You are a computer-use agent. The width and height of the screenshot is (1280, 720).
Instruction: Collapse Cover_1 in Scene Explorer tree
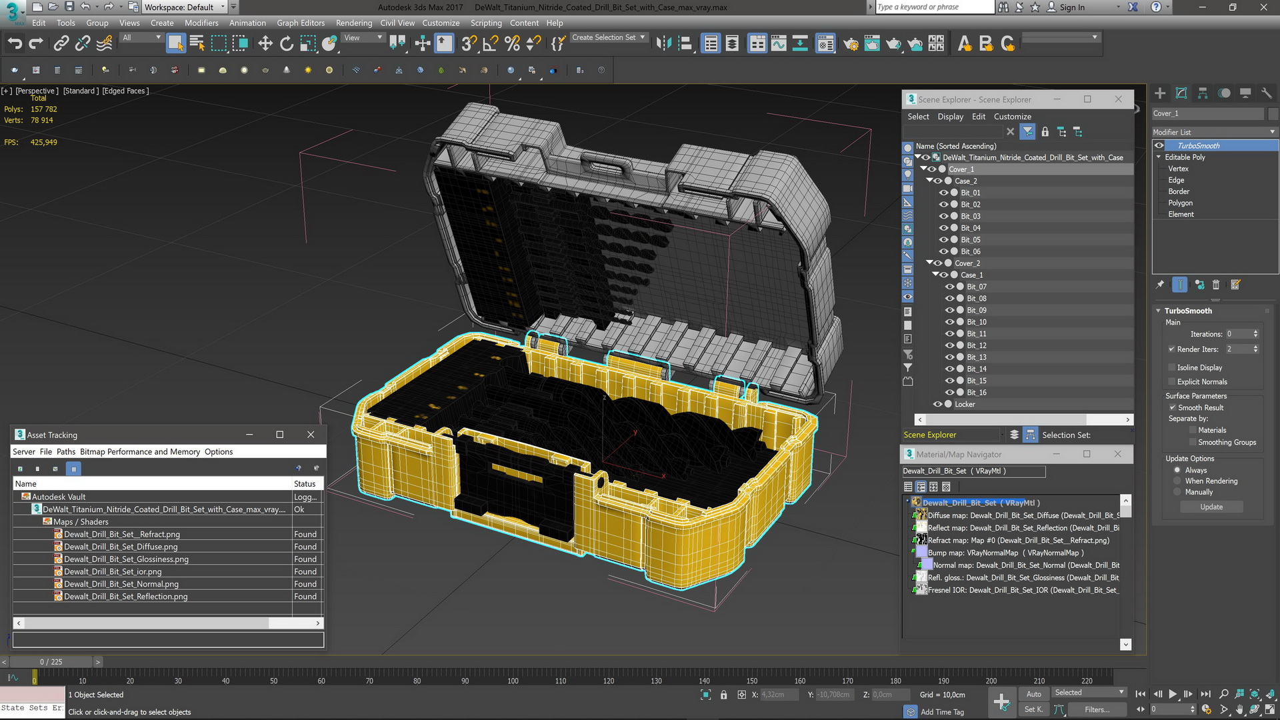(923, 169)
